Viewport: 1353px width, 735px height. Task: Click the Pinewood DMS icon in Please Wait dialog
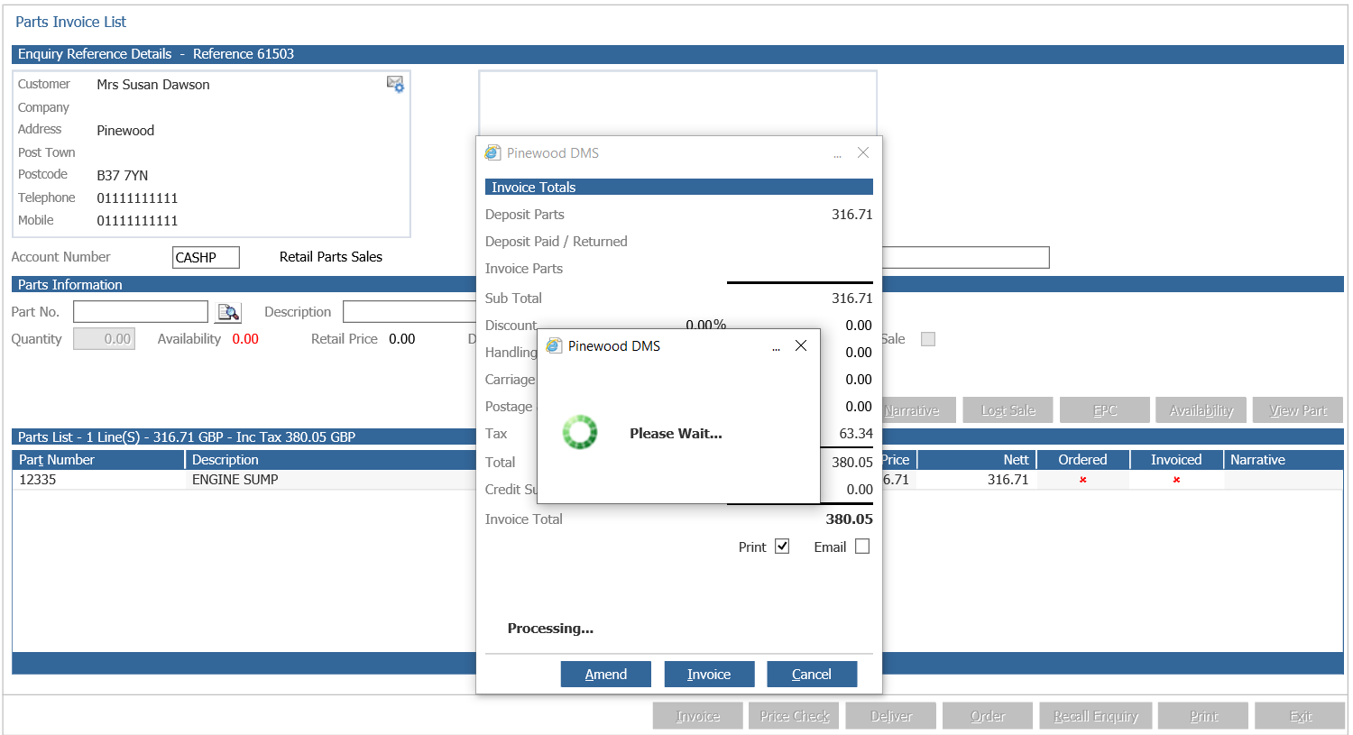pos(554,345)
